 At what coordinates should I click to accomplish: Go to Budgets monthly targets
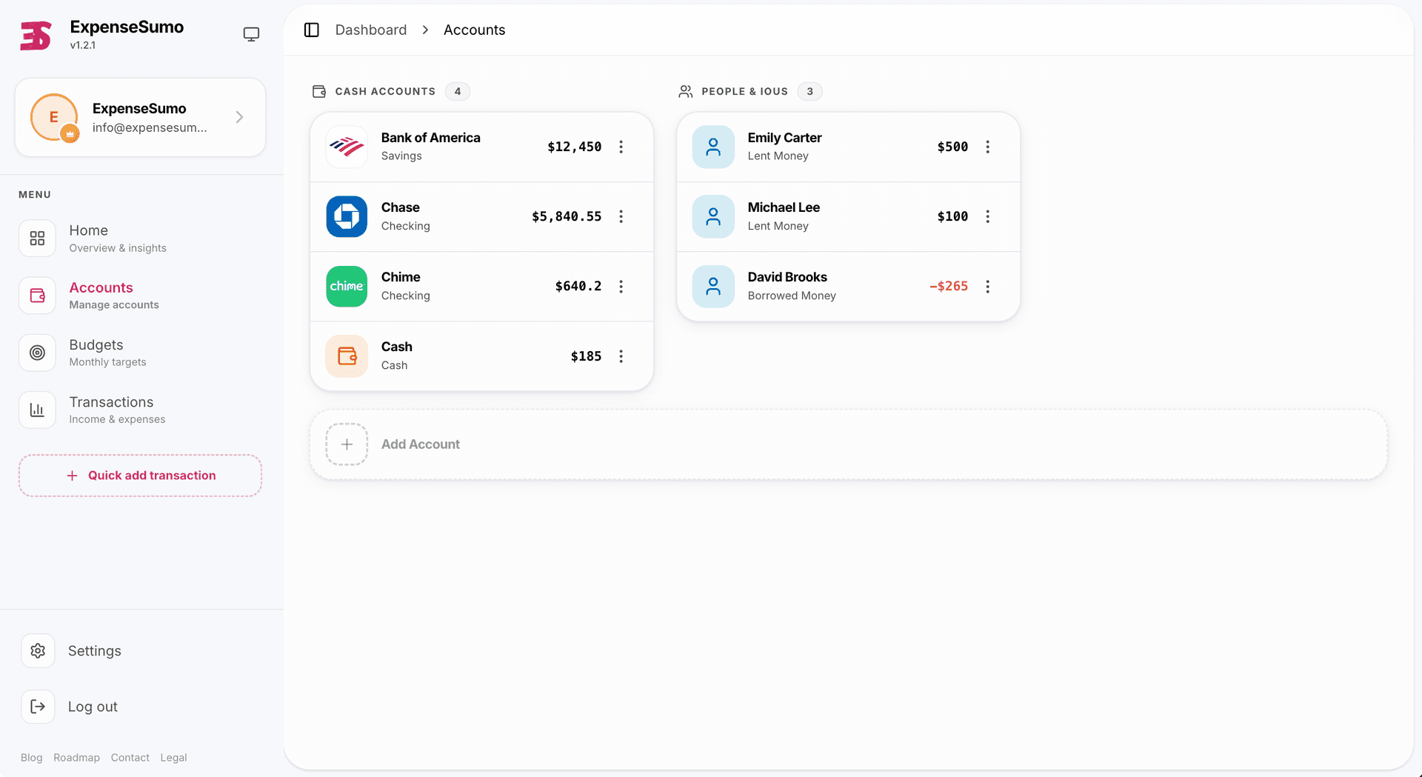(141, 353)
